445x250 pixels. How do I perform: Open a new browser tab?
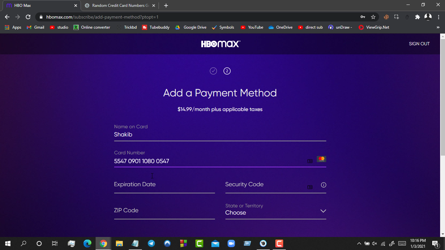pyautogui.click(x=166, y=6)
